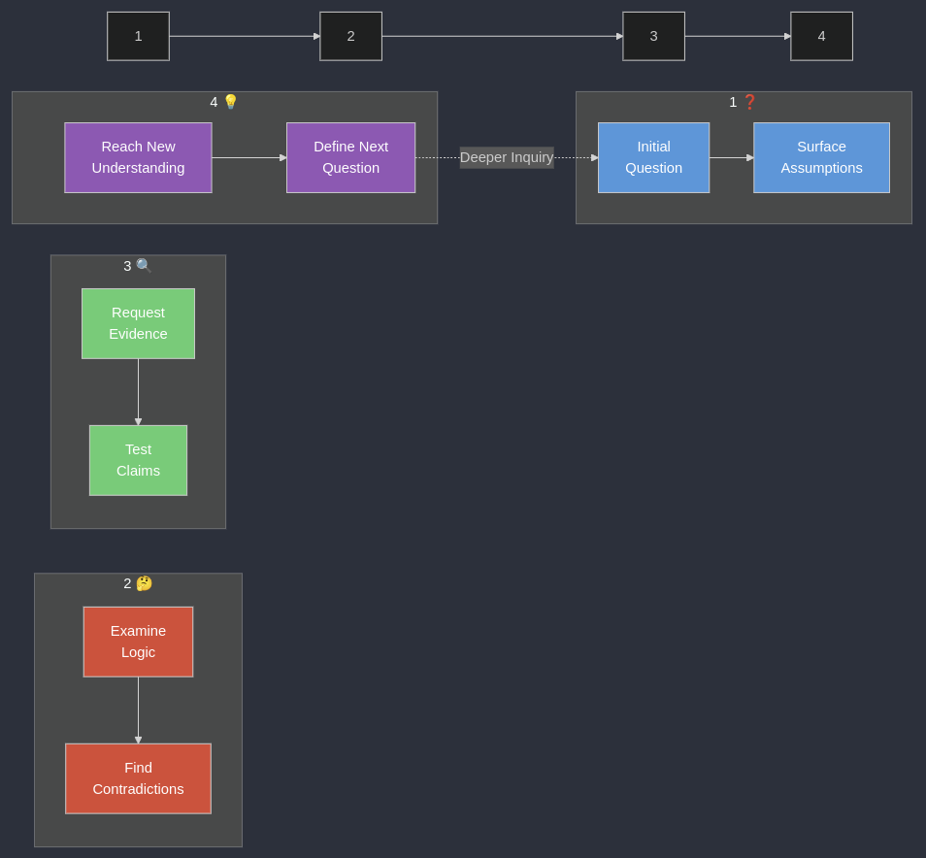The width and height of the screenshot is (926, 858).
Task: Click the black node labeled 3
Action: (x=654, y=36)
